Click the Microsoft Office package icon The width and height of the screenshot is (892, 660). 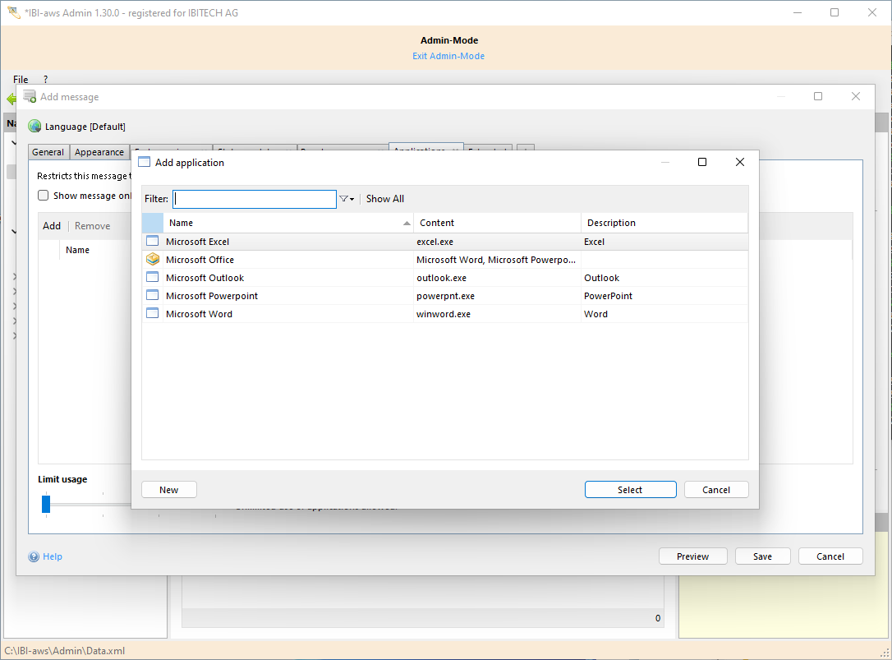pyautogui.click(x=152, y=260)
